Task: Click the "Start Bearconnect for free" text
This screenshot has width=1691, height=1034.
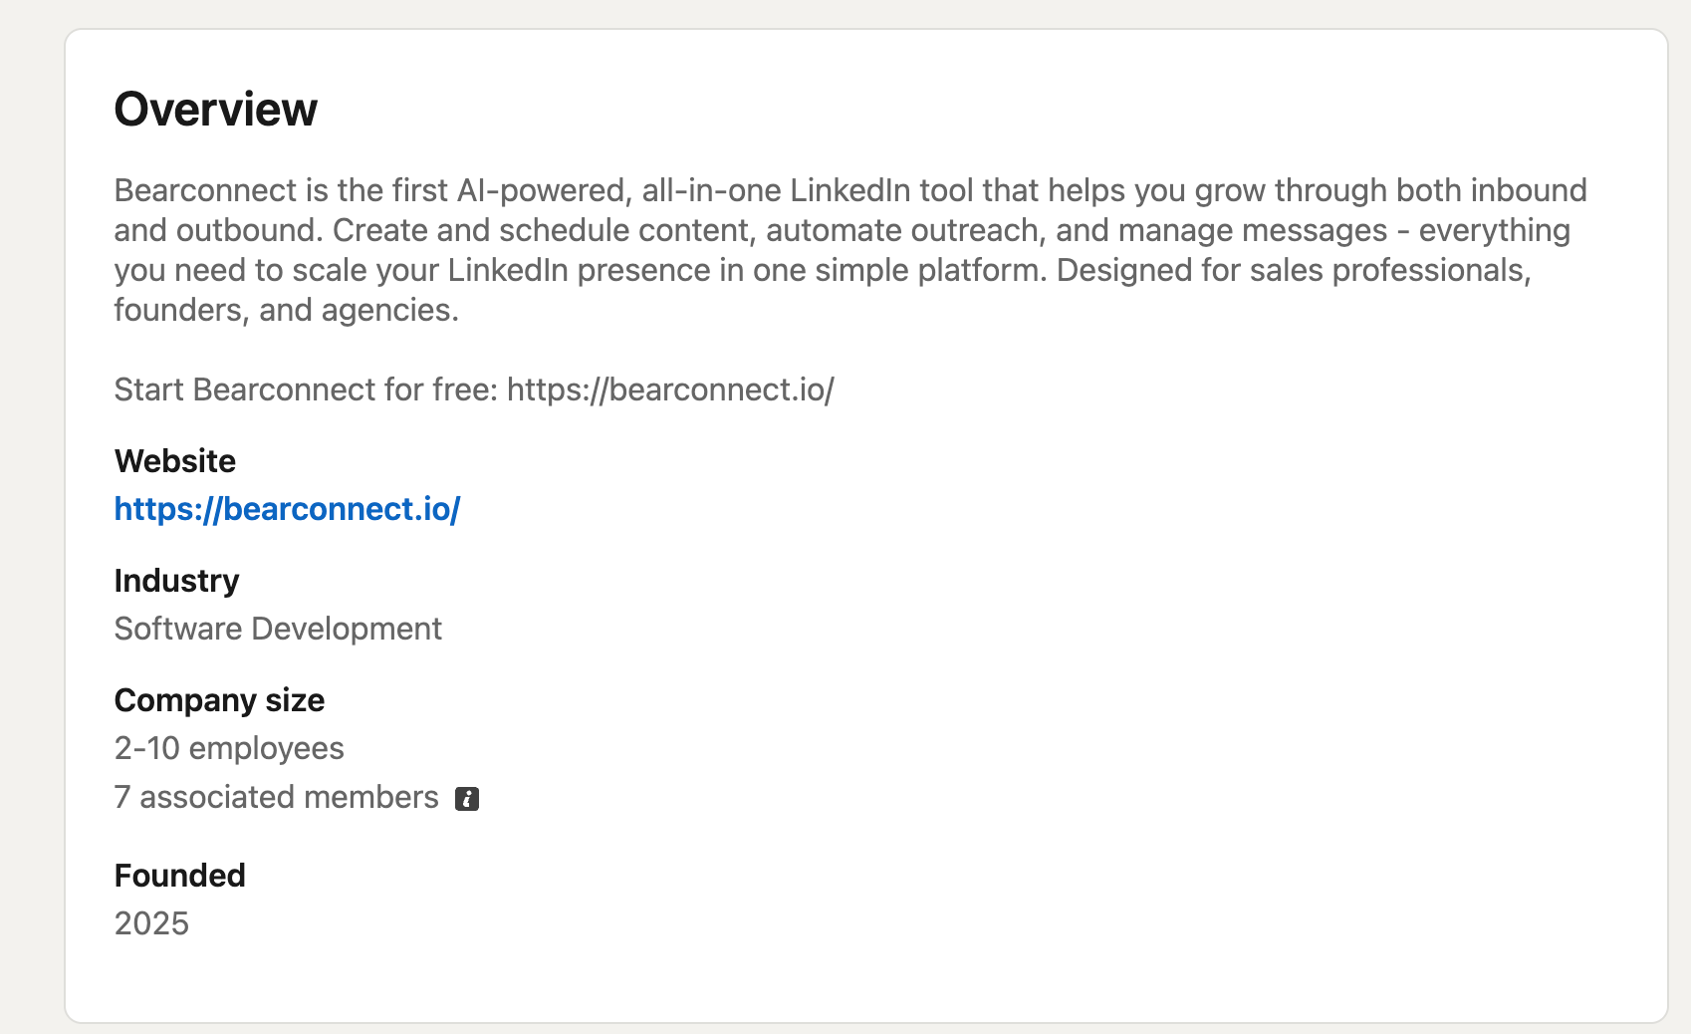Action: (306, 389)
